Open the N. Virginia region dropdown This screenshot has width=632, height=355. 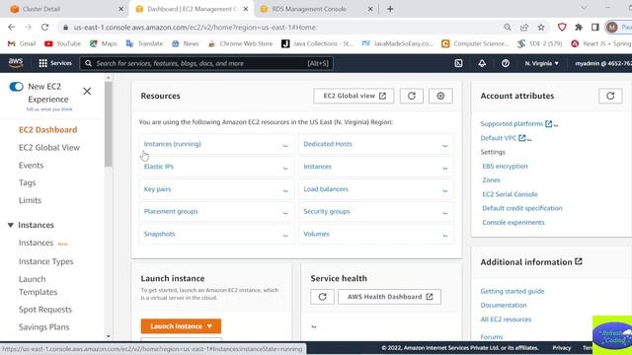click(542, 63)
